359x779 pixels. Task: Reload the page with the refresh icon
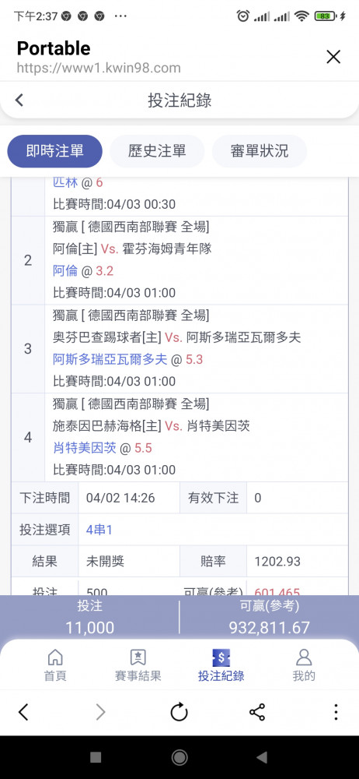[179, 713]
